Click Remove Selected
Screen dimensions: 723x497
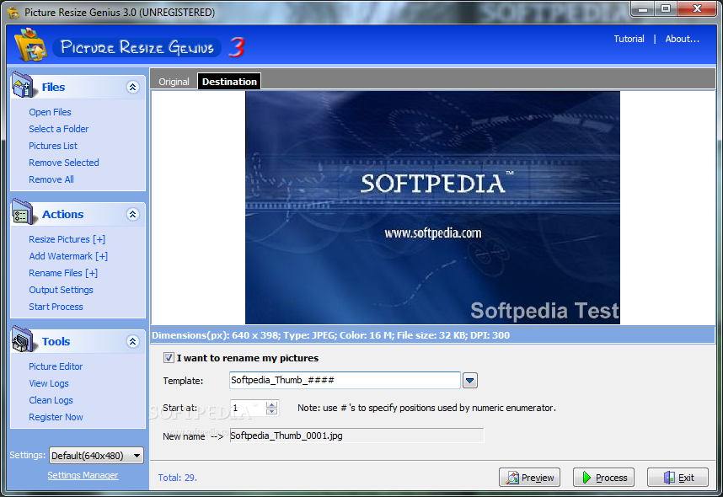coord(64,163)
